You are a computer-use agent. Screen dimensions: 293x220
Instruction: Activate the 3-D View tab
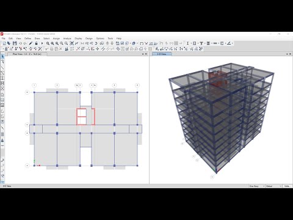(x=162, y=54)
